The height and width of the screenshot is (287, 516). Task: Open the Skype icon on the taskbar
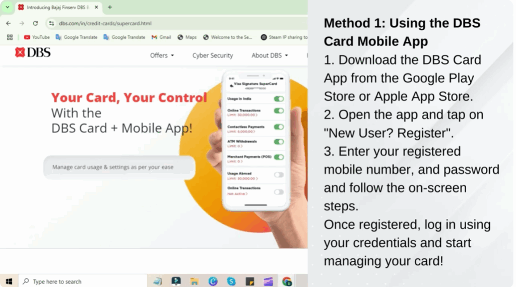[x=231, y=281]
